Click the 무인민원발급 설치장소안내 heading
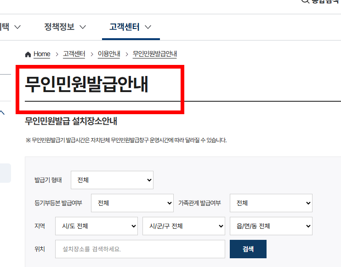Viewport: 341px width, 267px height. pyautogui.click(x=71, y=121)
